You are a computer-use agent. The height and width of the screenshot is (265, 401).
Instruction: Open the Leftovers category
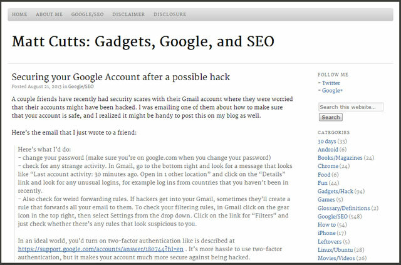[330, 242]
